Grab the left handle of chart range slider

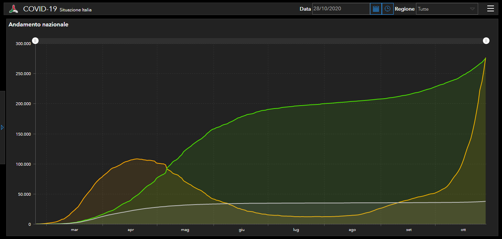pyautogui.click(x=35, y=41)
